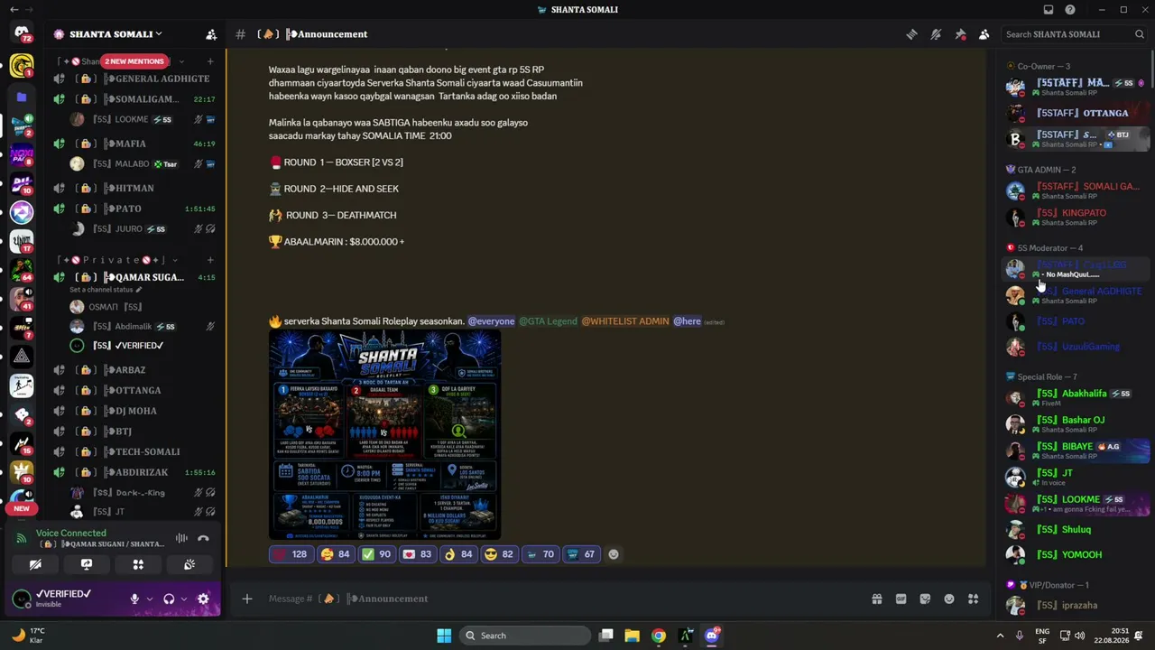Toggle the sunglasses reaction with 82
This screenshot has width=1155, height=650.
click(x=500, y=554)
